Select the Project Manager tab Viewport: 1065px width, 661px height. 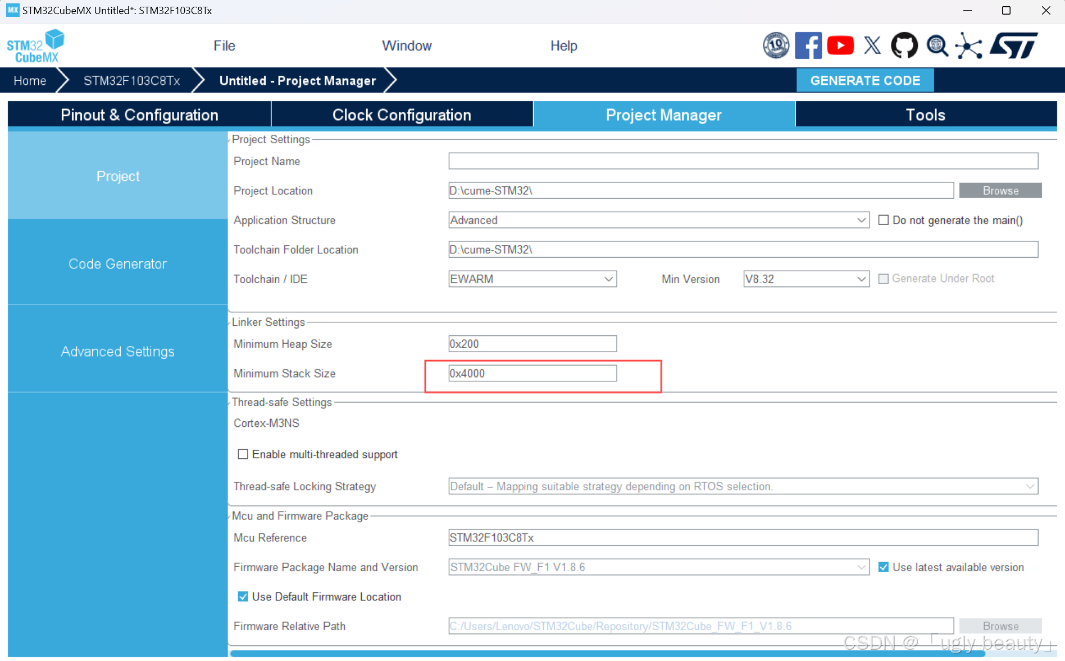pos(664,115)
